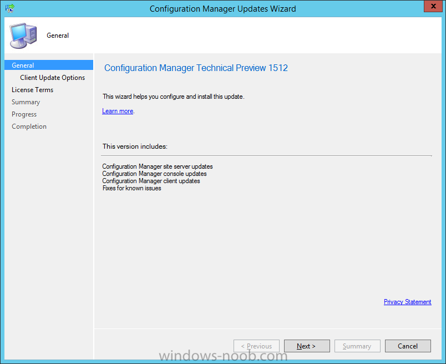Click the 'This wizard helps you configure' sentence

[x=174, y=97]
